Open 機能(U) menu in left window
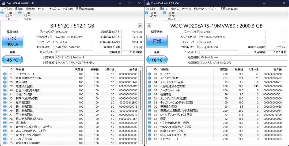The image size is (289, 146). [30, 9]
